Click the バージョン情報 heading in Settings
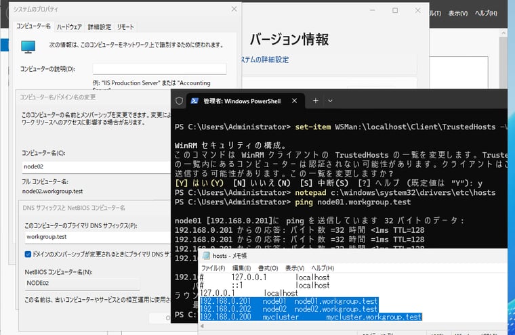Viewport: 515px width, 335px height. coord(289,39)
